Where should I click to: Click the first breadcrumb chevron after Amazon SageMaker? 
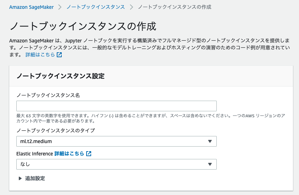tap(60, 7)
